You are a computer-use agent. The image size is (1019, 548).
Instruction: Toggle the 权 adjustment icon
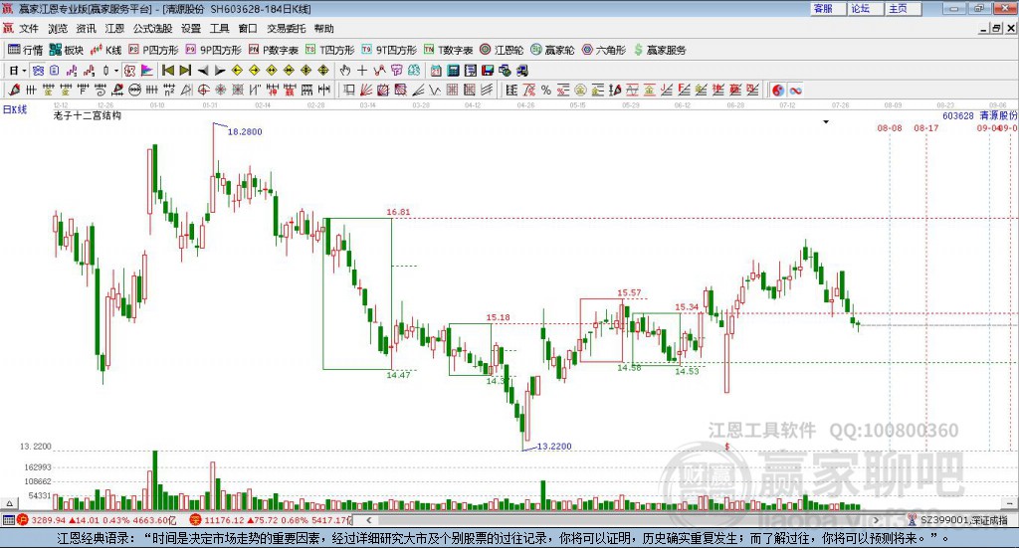tap(130, 71)
